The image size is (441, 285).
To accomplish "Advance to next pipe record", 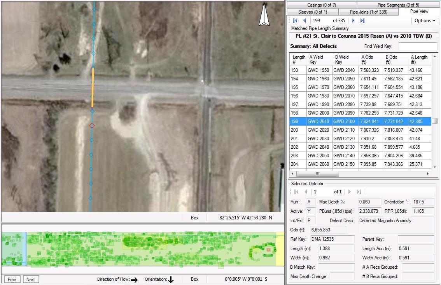I will (x=353, y=21).
